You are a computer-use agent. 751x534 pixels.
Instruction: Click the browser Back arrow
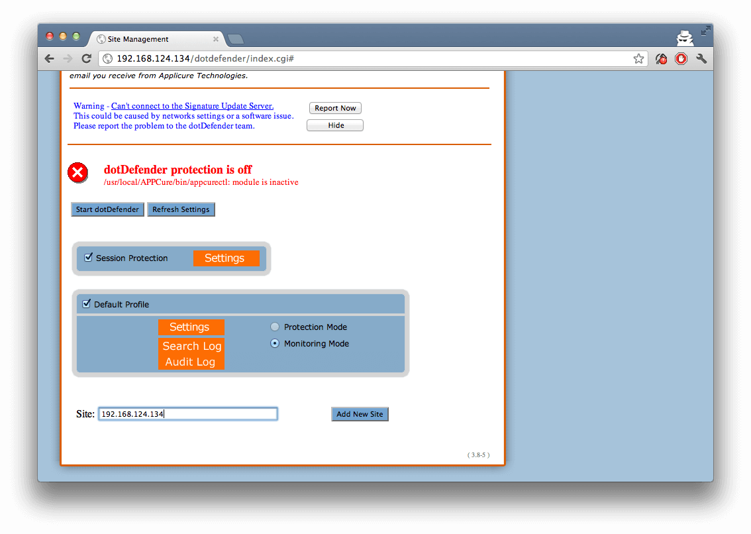[50, 59]
